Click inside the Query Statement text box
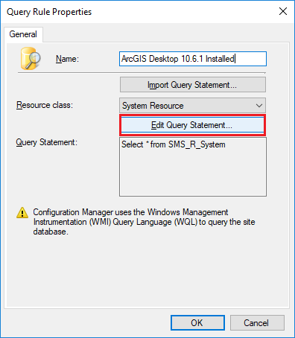 193,167
